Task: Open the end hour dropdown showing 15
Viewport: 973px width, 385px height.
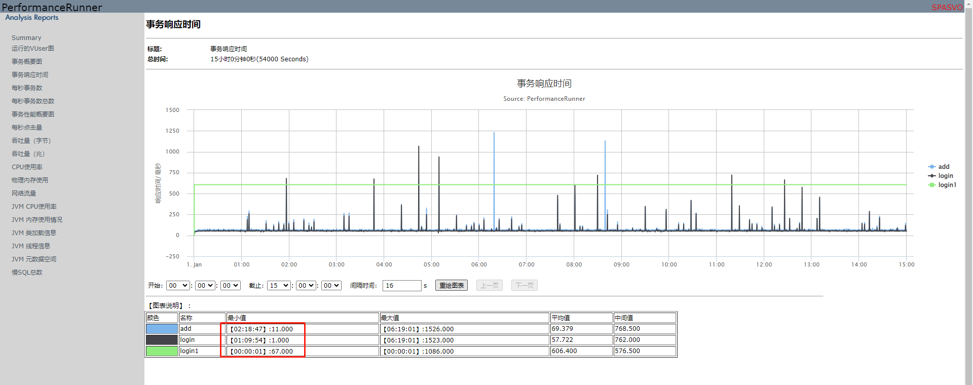Action: (x=279, y=286)
